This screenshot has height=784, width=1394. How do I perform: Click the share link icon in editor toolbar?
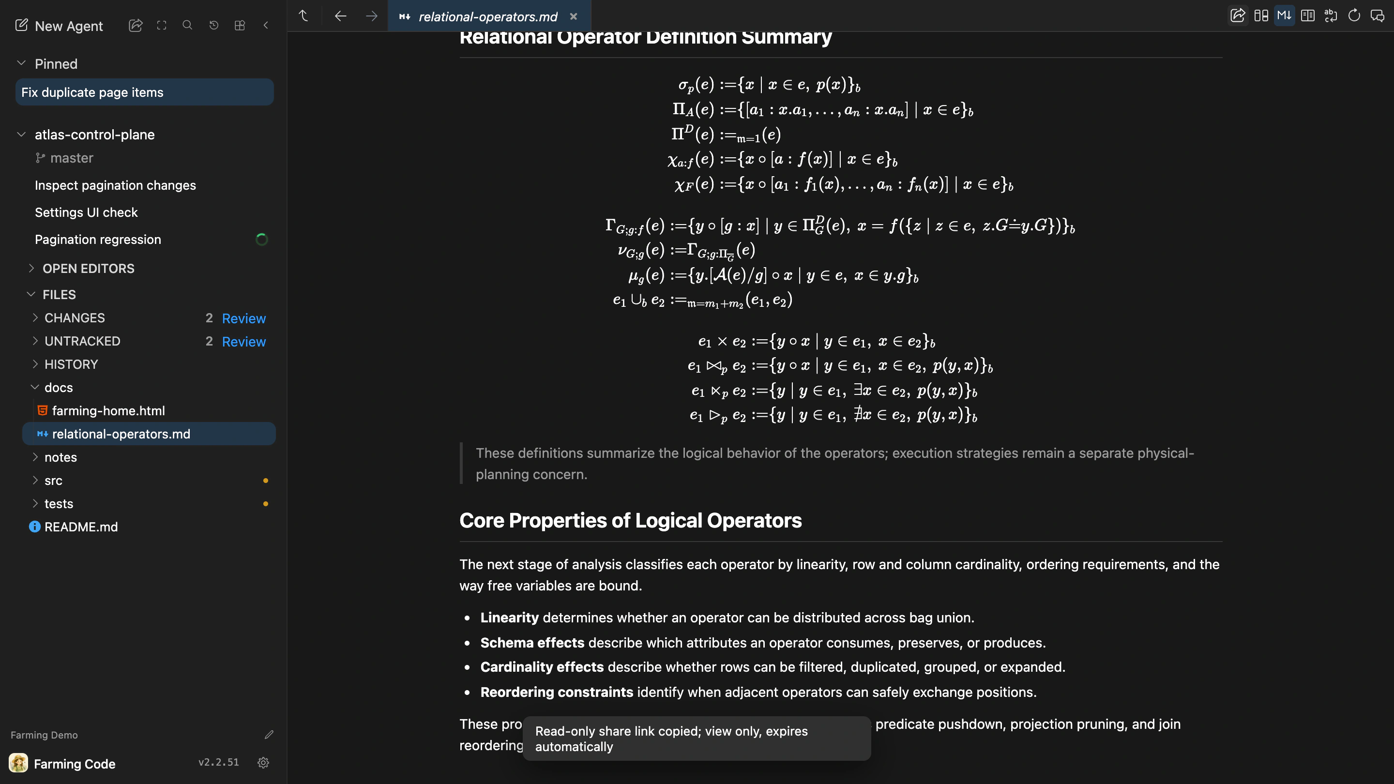point(1238,15)
